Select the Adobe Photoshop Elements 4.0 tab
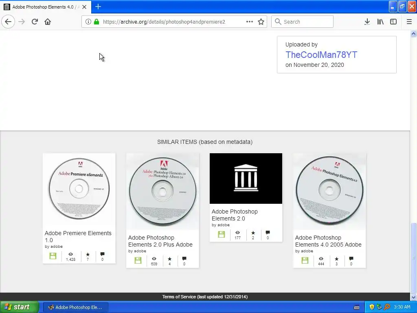 (45, 7)
